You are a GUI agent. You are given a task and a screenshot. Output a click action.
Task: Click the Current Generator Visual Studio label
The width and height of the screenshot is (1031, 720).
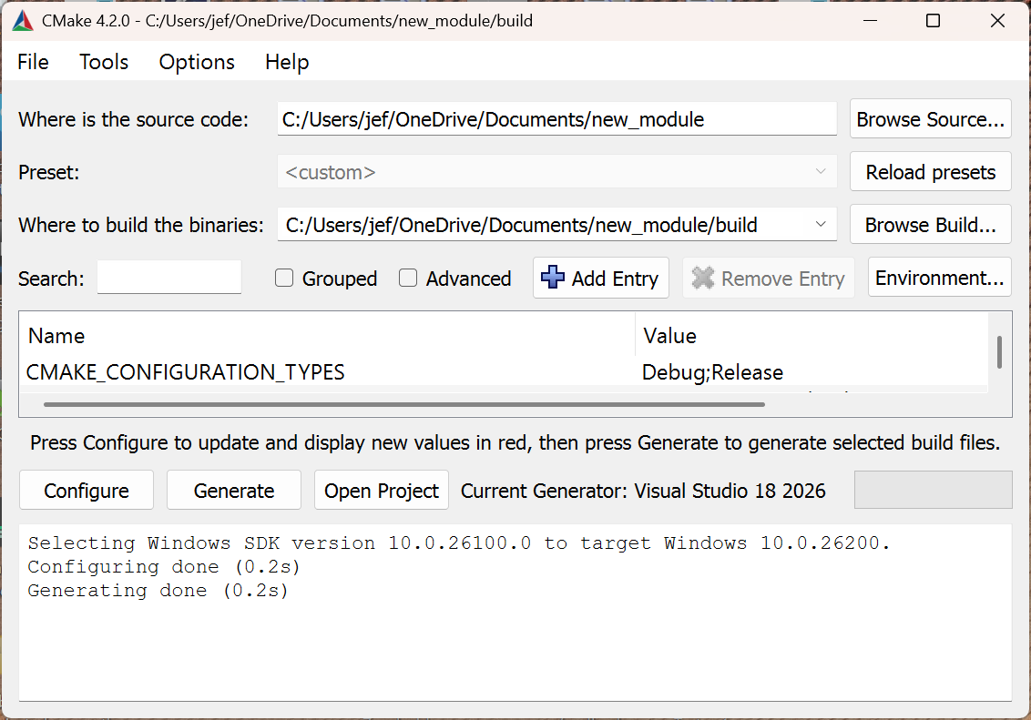tap(643, 491)
